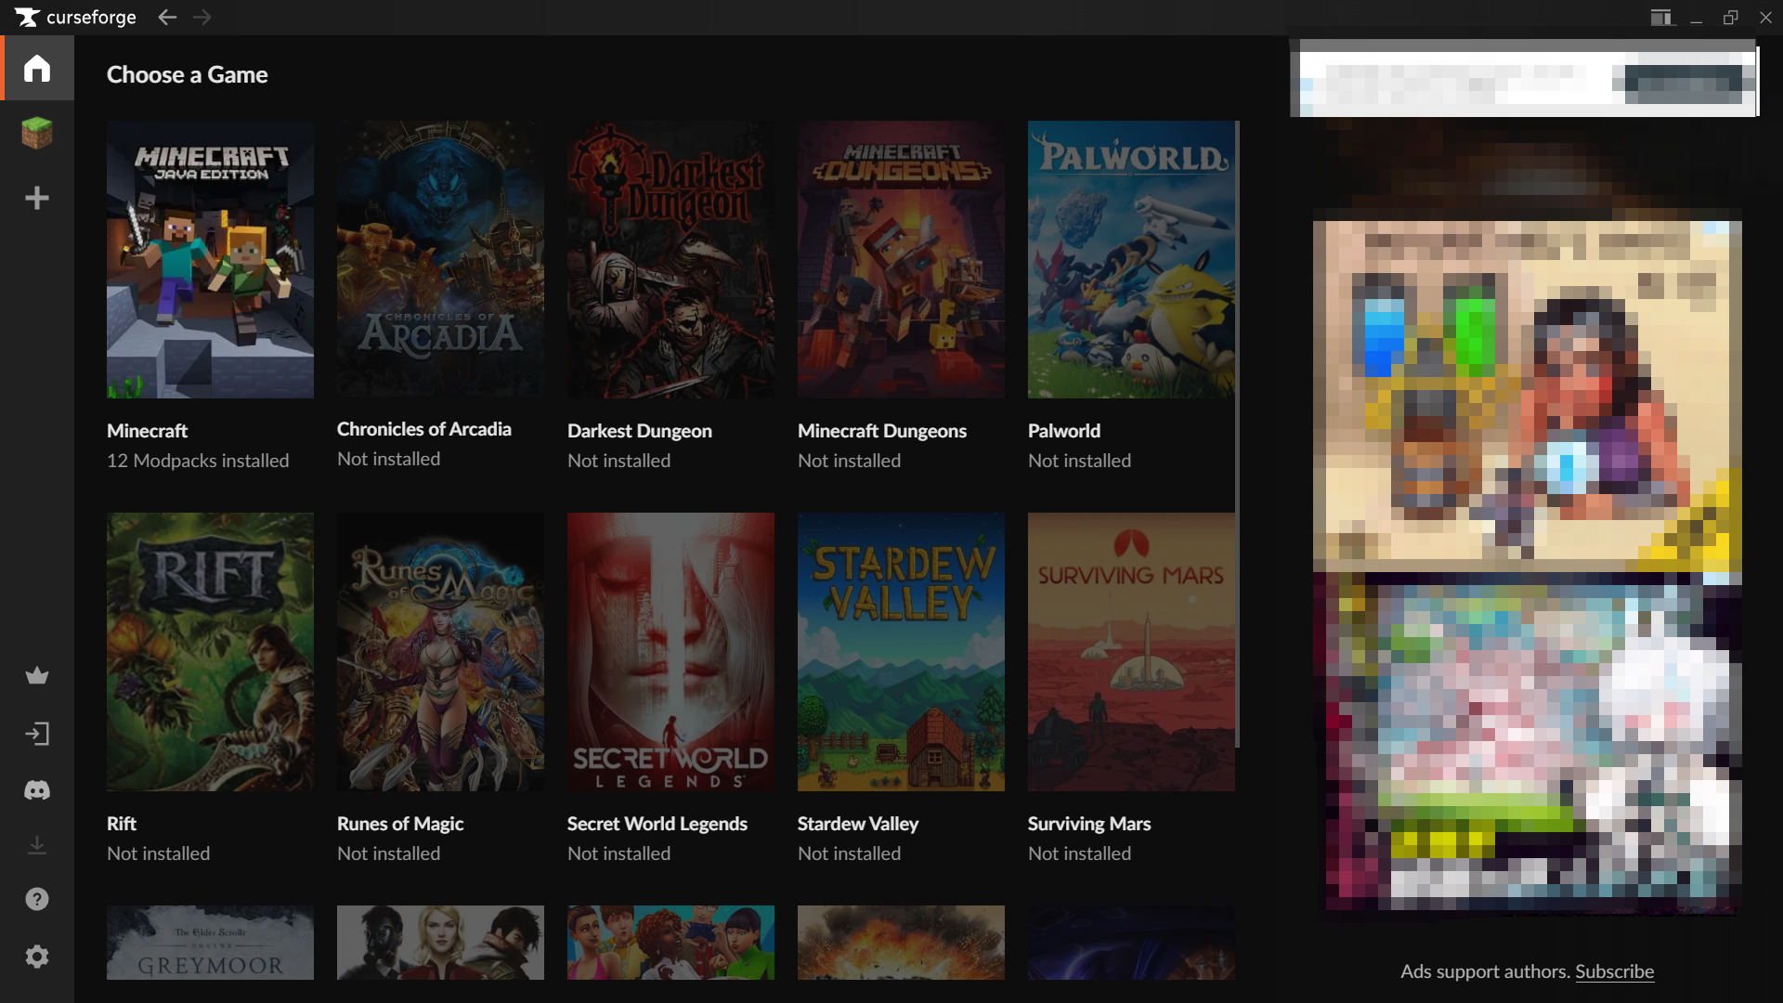This screenshot has width=1783, height=1003.
Task: Open the Minecraft grass block sidebar icon
Action: 37,133
